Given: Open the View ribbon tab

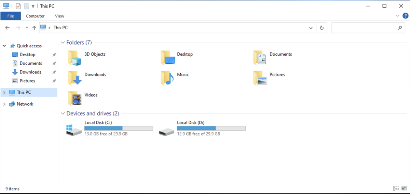Looking at the screenshot, I should 59,16.
